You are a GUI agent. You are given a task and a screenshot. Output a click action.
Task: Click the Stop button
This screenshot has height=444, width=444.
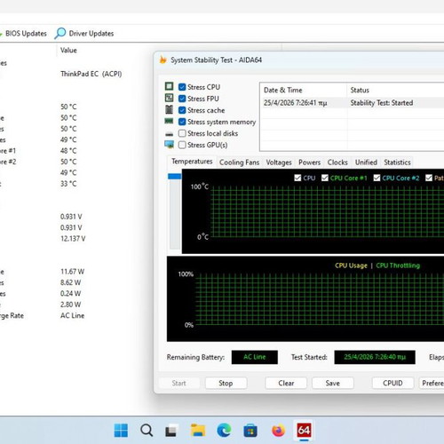click(x=226, y=383)
